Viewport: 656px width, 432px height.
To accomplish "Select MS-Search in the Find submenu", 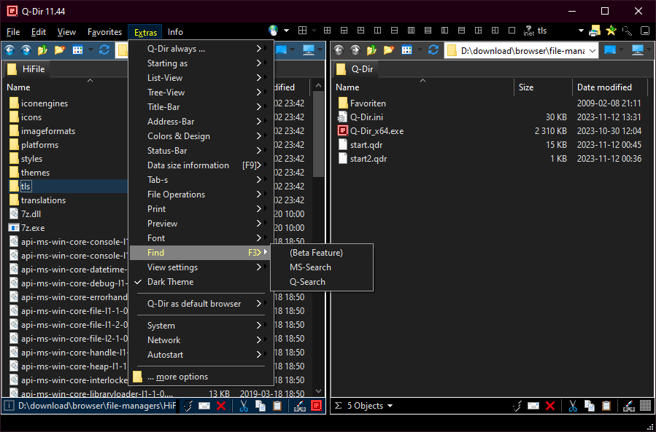I will click(x=310, y=267).
